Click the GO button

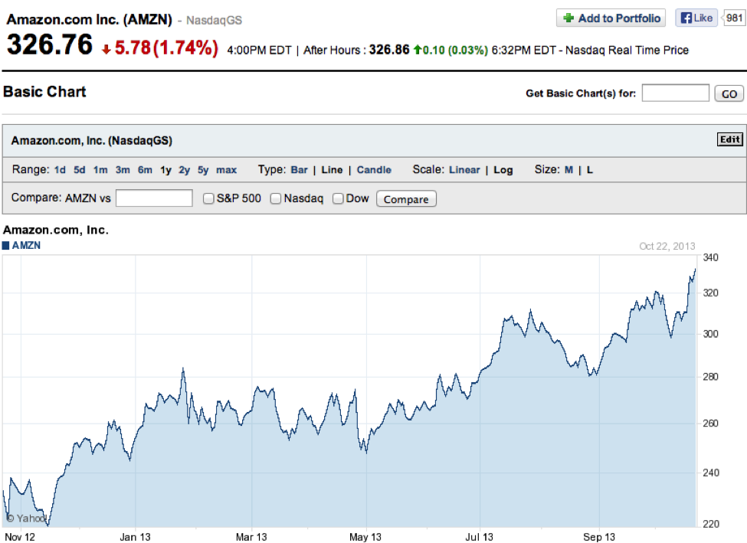[x=729, y=93]
